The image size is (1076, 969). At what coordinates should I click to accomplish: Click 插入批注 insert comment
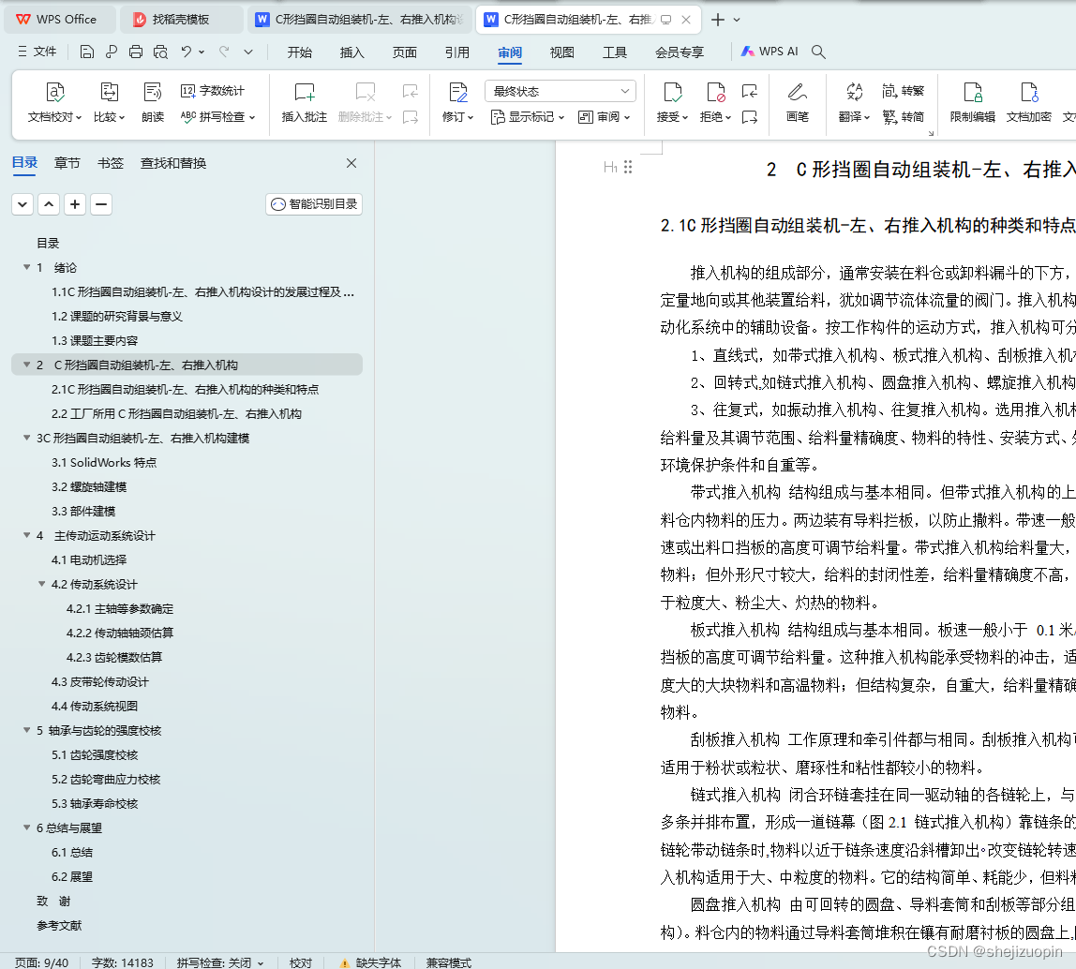click(304, 102)
